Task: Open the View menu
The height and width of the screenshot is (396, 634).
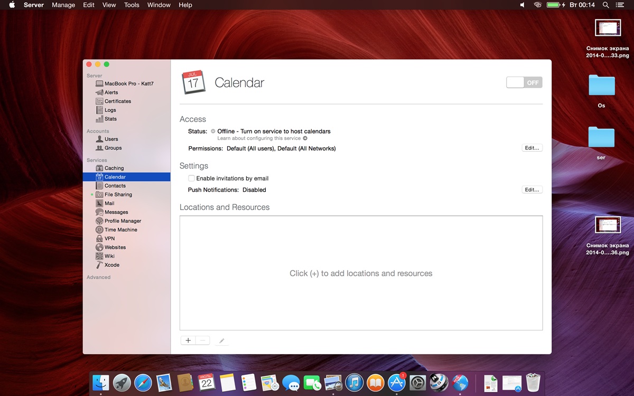Action: pos(109,5)
